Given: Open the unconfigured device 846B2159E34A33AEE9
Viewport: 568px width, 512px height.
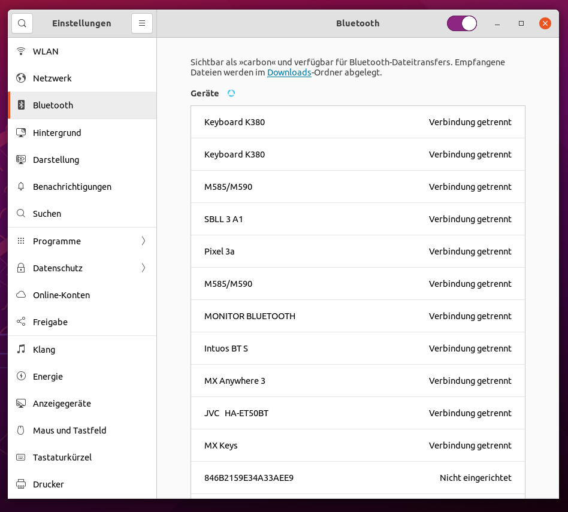Looking at the screenshot, I should 358,477.
